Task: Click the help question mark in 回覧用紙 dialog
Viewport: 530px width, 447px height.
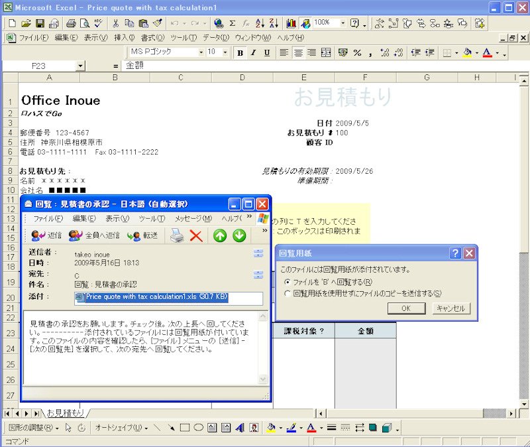Action: point(455,253)
